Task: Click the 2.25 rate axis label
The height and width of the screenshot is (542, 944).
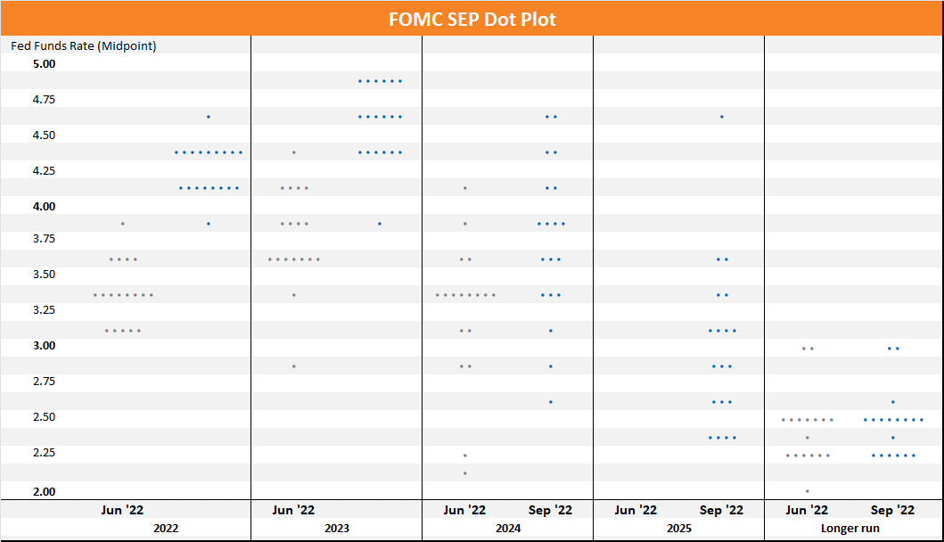Action: pyautogui.click(x=44, y=452)
